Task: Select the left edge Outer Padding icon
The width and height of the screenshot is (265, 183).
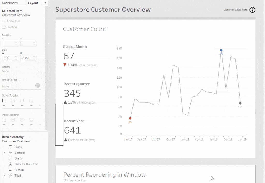Action: [x=4, y=101]
